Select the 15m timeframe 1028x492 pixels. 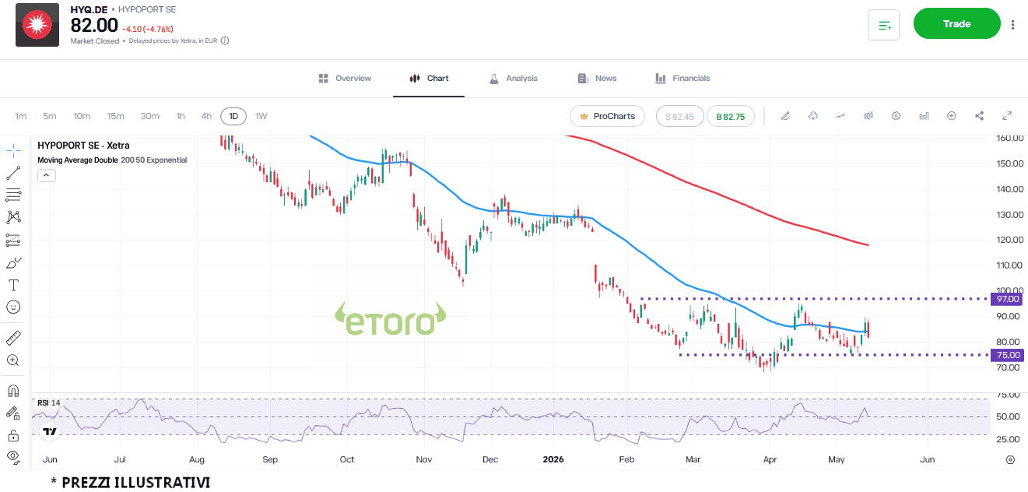115,116
